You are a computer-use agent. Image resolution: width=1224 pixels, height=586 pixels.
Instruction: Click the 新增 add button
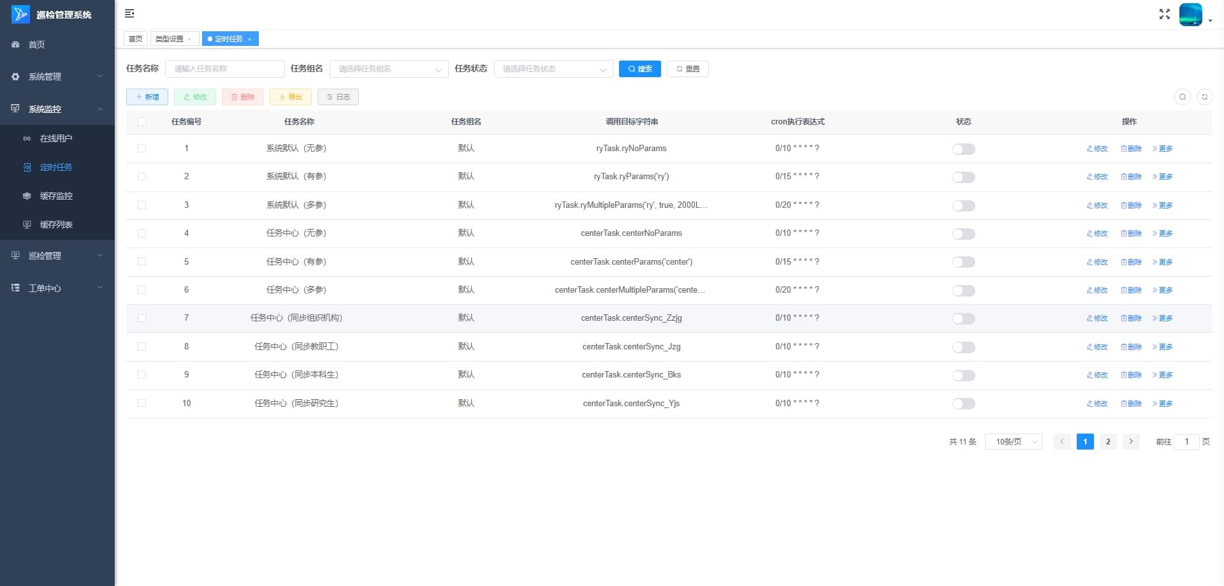pos(147,97)
